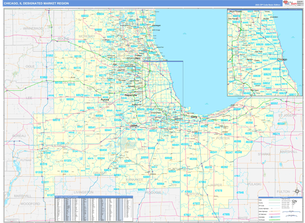The width and height of the screenshot is (305, 223).
Task: Click ZIP code 46554 label
Action: point(281,123)
